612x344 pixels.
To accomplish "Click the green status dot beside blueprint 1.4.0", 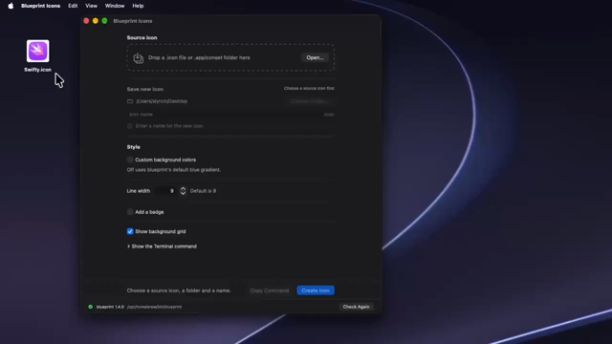I will (91, 307).
